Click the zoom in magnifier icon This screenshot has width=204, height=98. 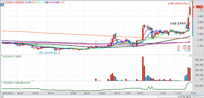[x=187, y=96]
